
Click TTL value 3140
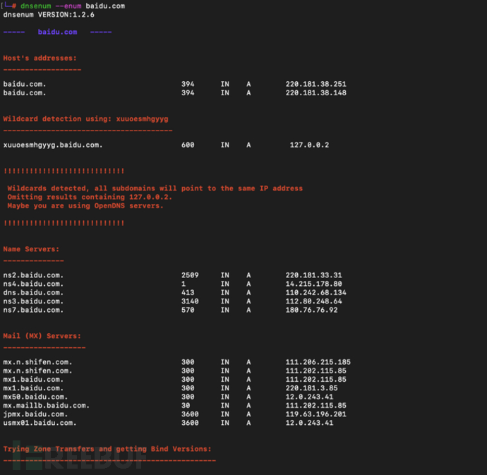(x=190, y=301)
